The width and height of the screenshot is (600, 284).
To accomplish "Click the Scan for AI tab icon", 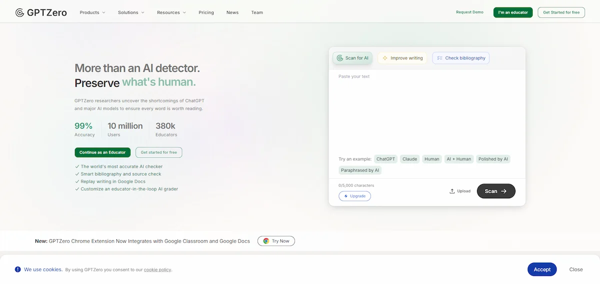I will 340,58.
